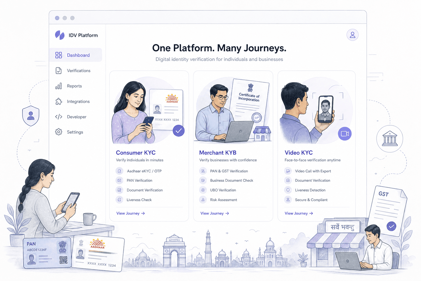This screenshot has height=281, width=421.
Task: Click the Verifications document-check icon
Action: pyautogui.click(x=59, y=71)
